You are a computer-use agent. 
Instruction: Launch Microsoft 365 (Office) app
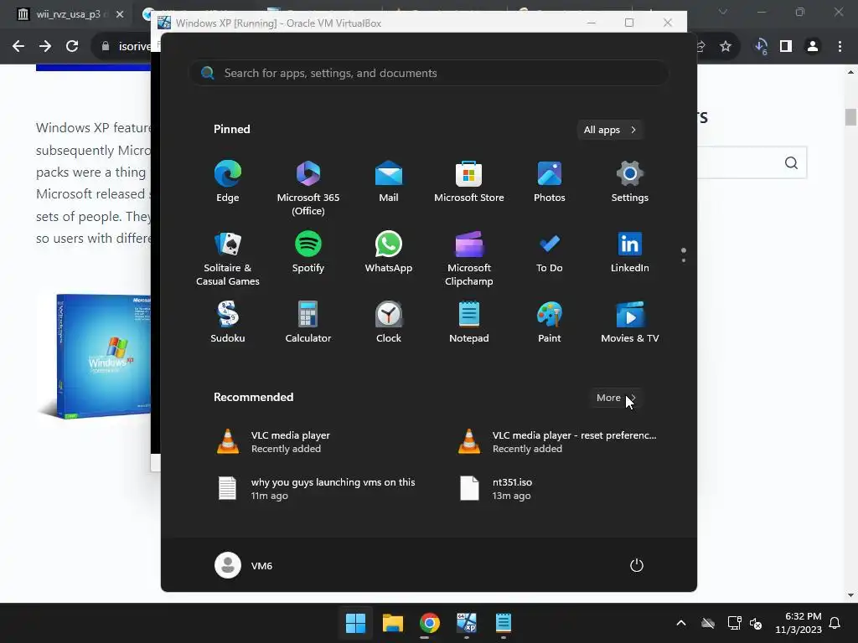[308, 188]
